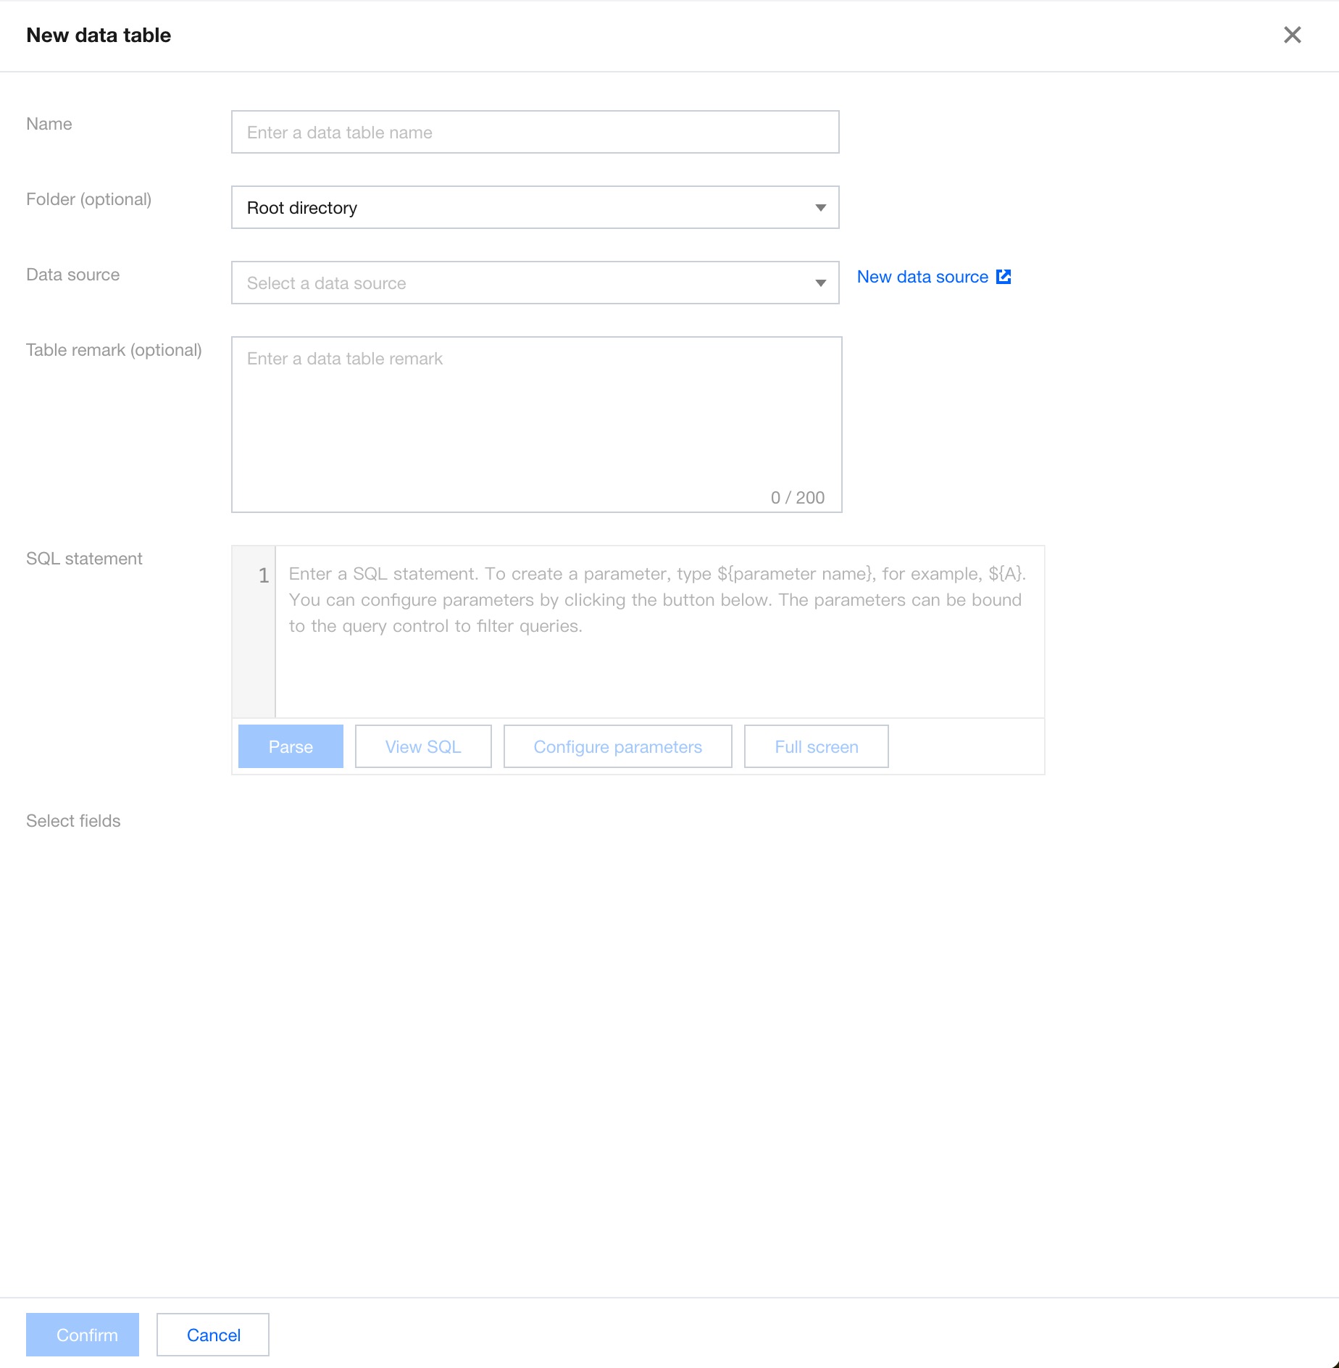1339x1368 pixels.
Task: Click line number 1 in SQL editor gutter
Action: click(x=264, y=576)
